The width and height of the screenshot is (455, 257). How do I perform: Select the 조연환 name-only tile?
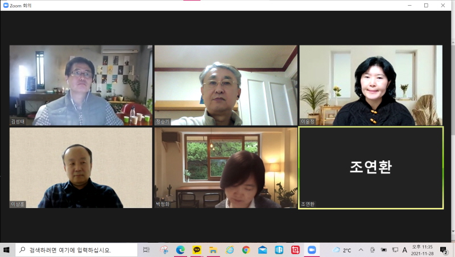(x=370, y=168)
